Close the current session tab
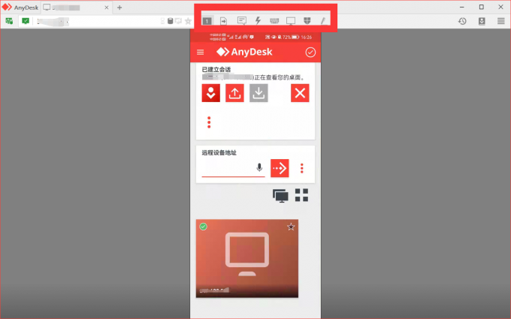511x319 pixels. (x=107, y=8)
